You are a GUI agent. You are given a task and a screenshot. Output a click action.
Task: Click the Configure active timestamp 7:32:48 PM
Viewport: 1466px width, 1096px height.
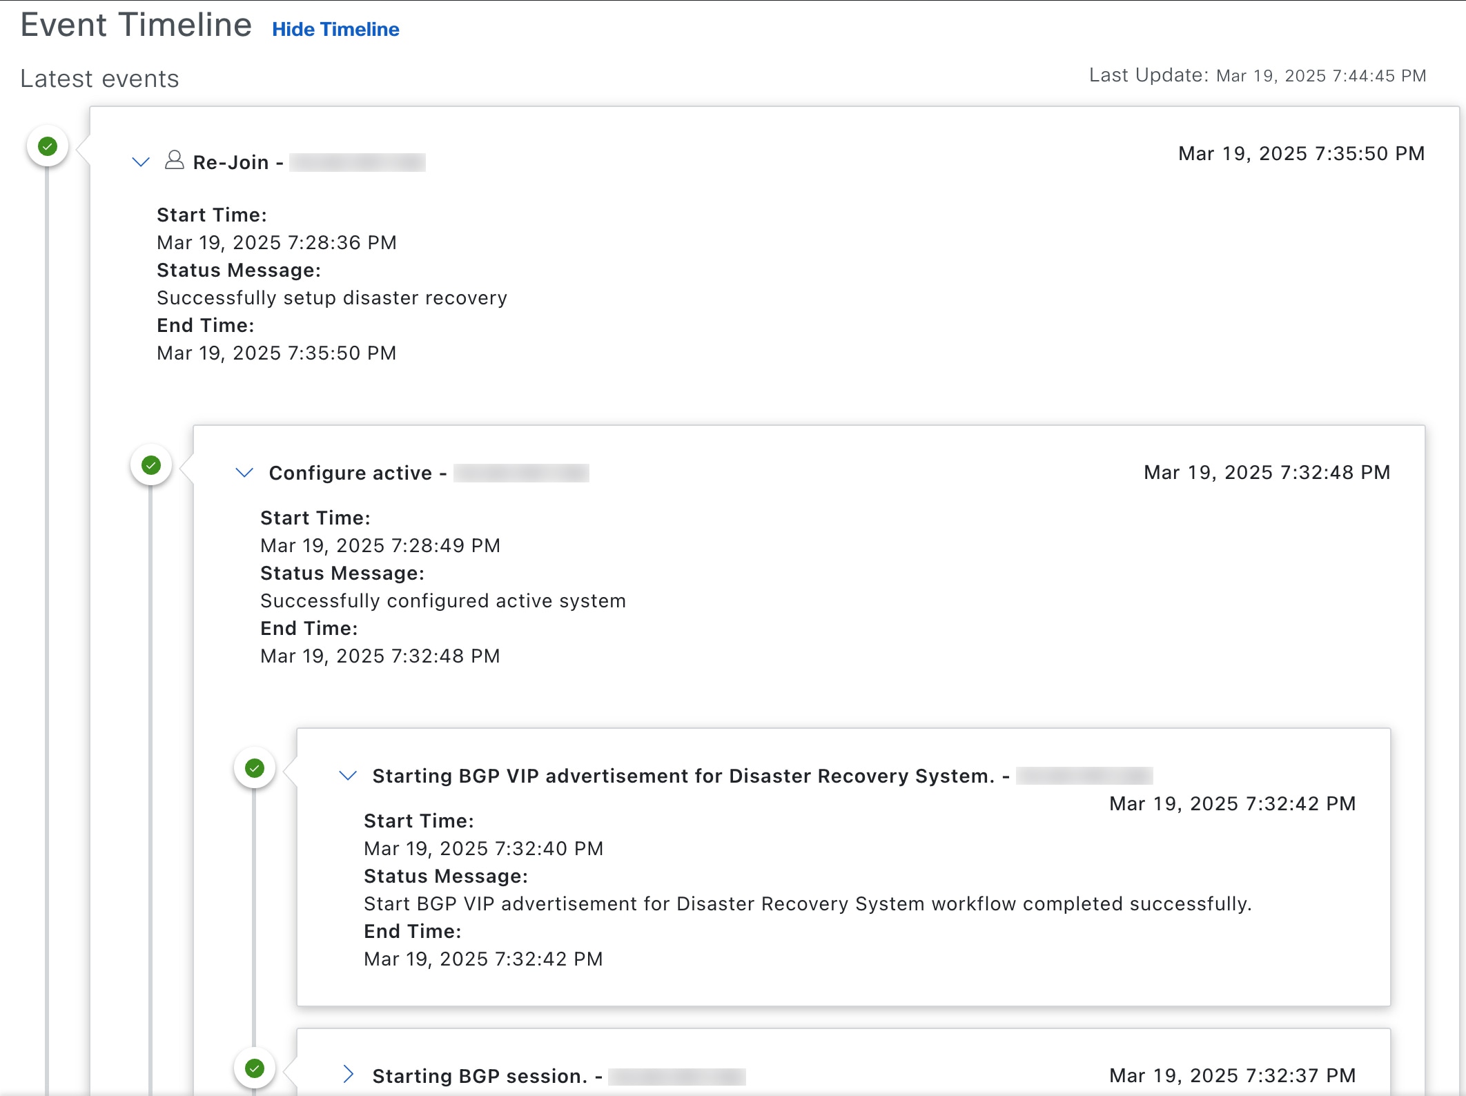[x=1267, y=473]
